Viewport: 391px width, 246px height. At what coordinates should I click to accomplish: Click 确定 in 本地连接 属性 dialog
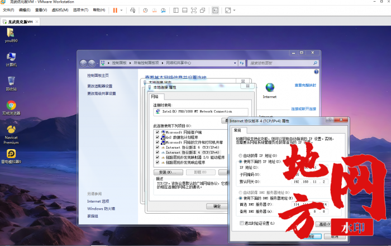coord(217,206)
